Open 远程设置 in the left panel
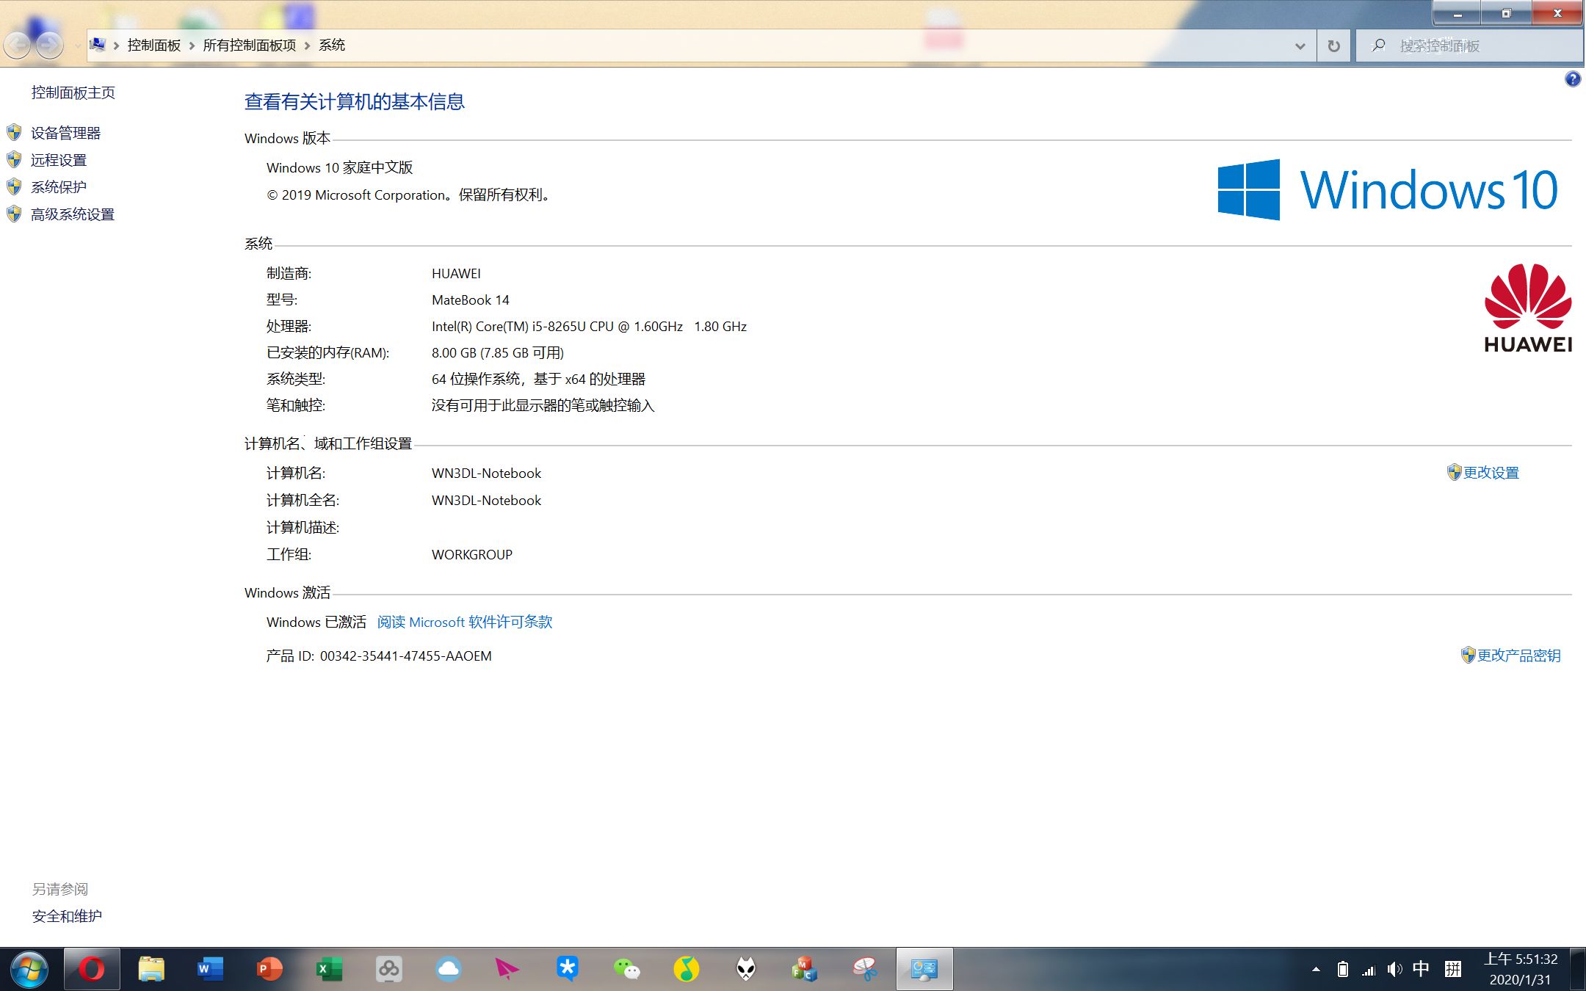The height and width of the screenshot is (991, 1586). point(59,160)
